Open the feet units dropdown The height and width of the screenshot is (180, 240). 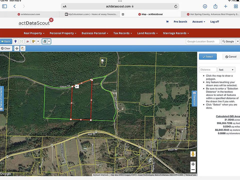click(x=226, y=70)
